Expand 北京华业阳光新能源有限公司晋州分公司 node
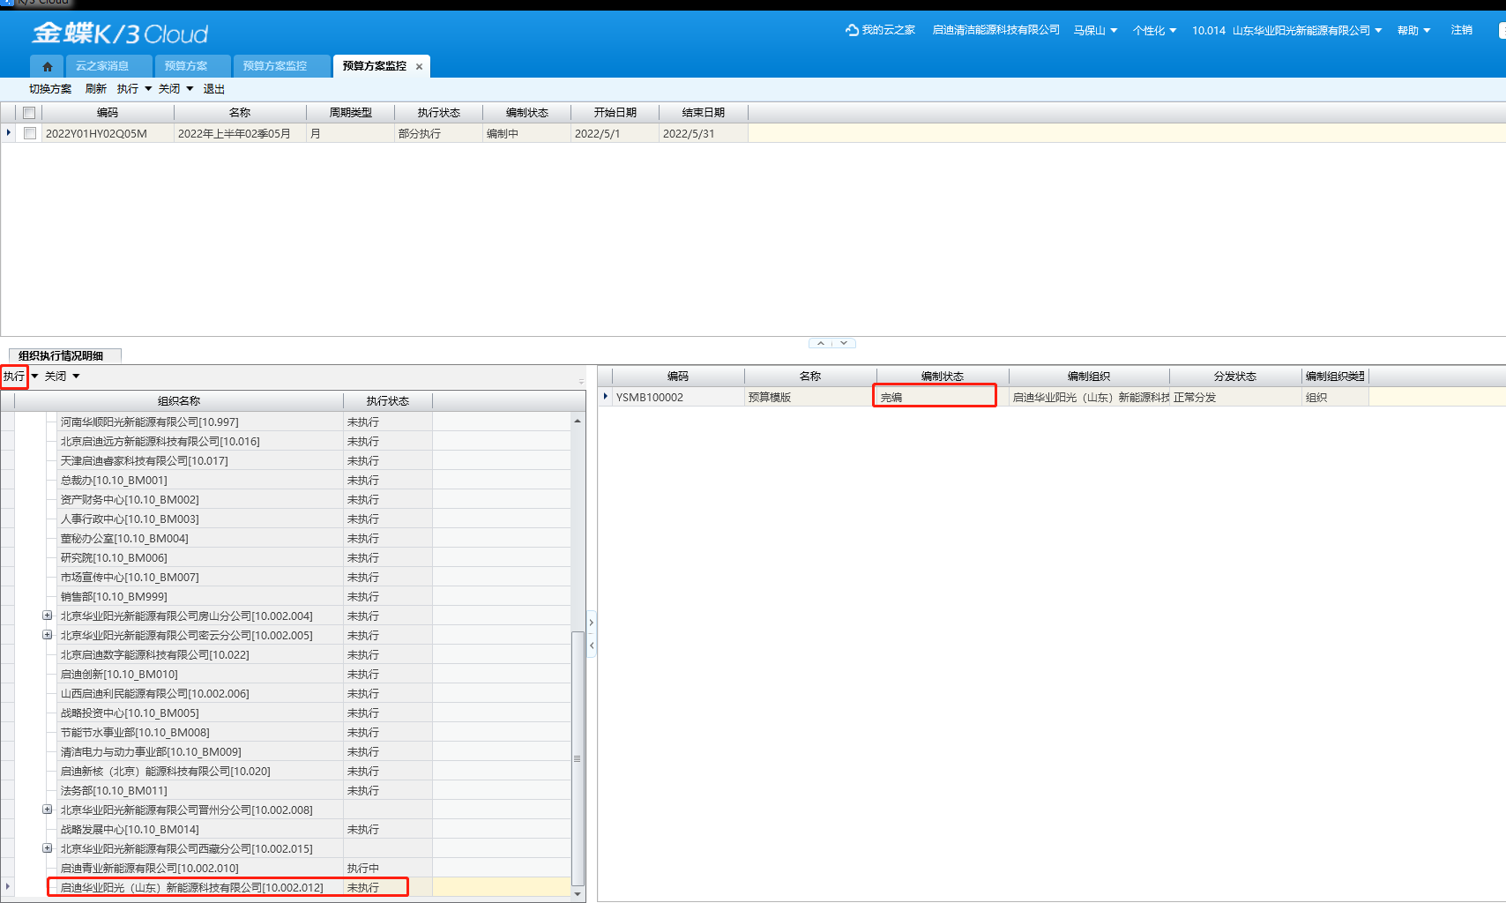Screen dimensions: 1506x903 coord(47,810)
